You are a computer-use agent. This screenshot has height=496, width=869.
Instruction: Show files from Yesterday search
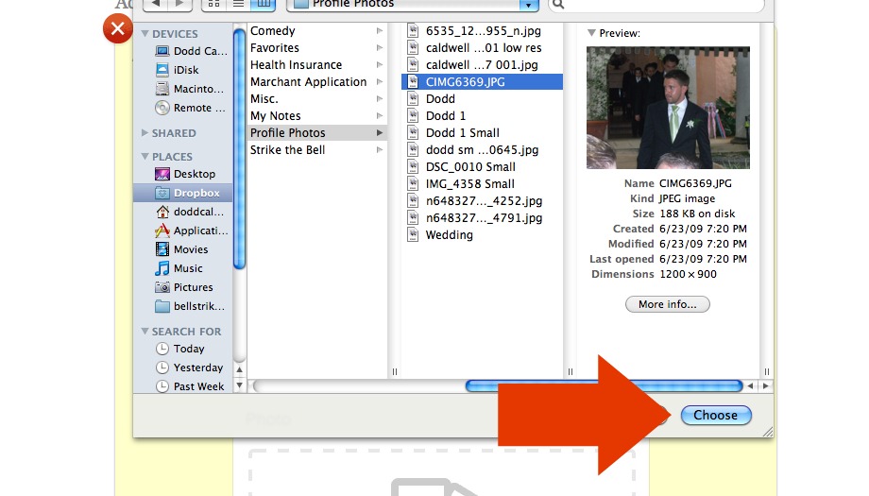pos(189,368)
